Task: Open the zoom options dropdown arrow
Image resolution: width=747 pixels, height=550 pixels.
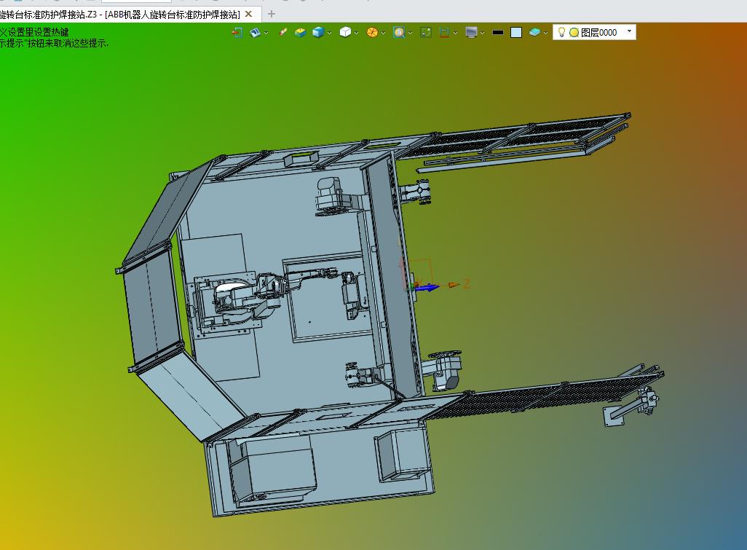Action: click(x=410, y=33)
